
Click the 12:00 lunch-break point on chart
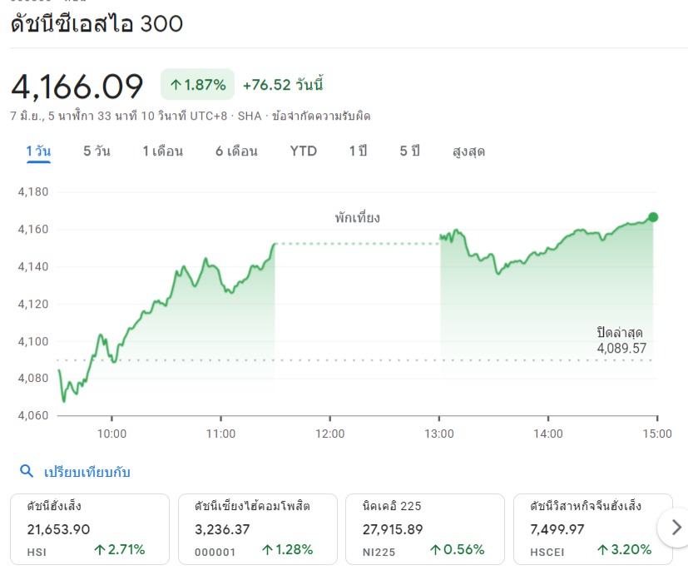(330, 243)
